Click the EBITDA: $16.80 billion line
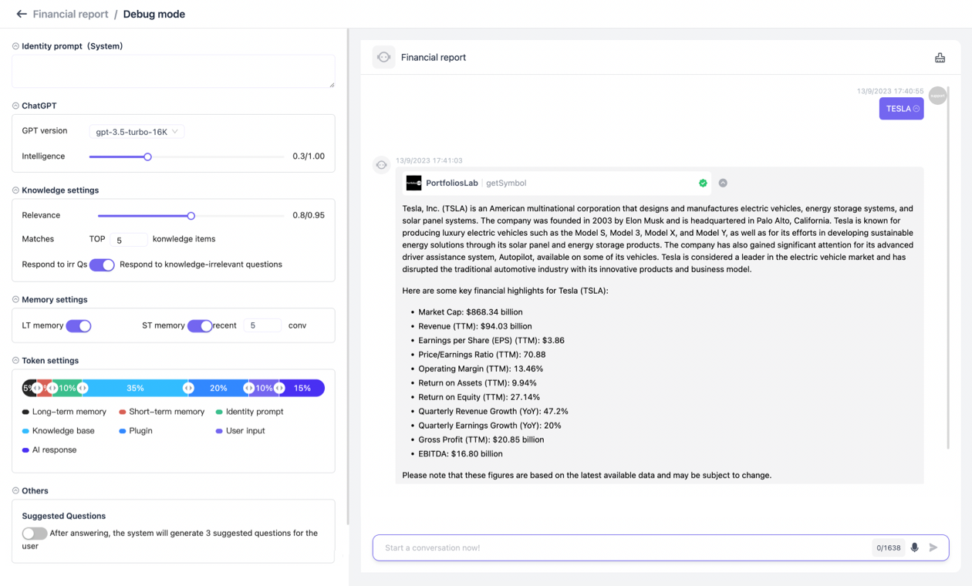 click(x=461, y=454)
